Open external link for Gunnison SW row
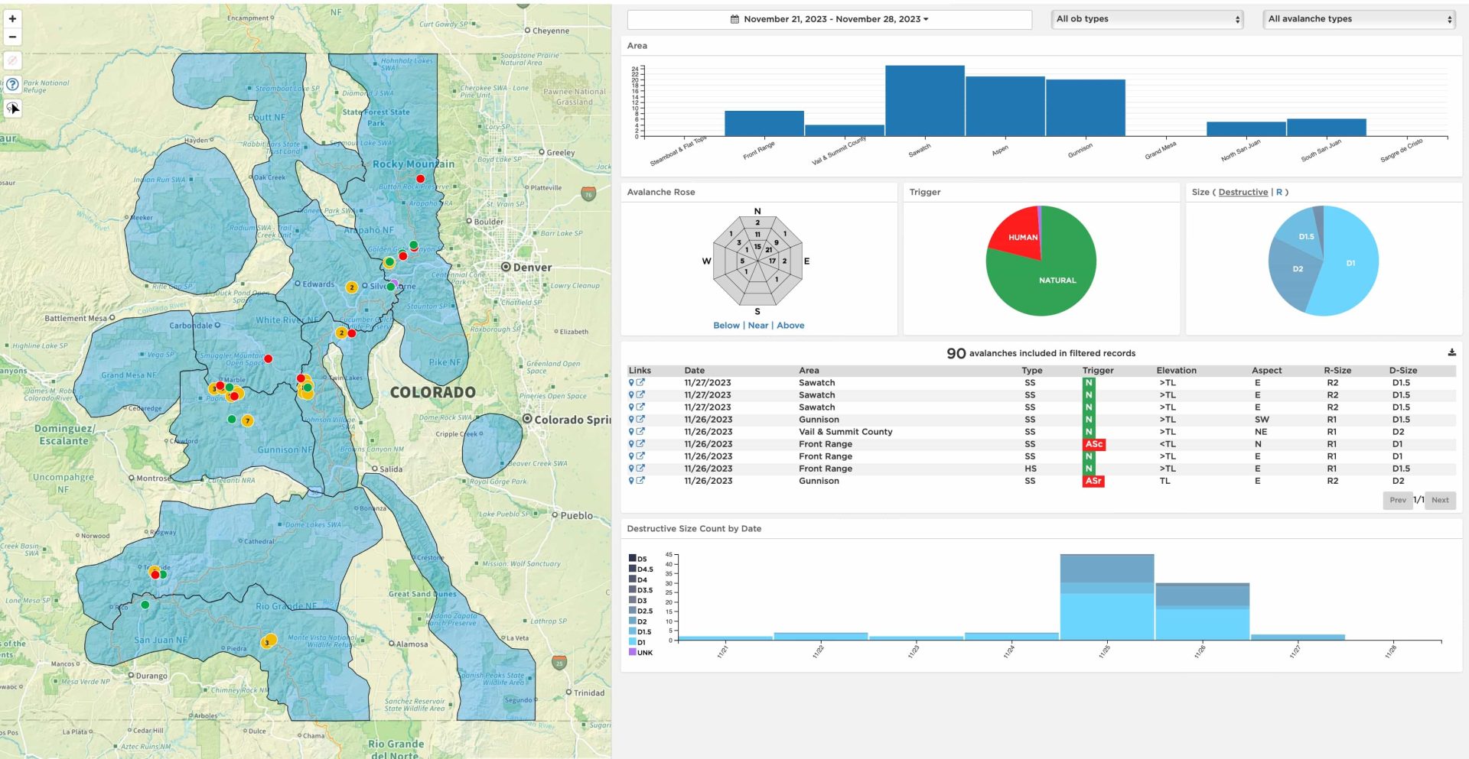Viewport: 1469px width, 759px height. click(640, 420)
